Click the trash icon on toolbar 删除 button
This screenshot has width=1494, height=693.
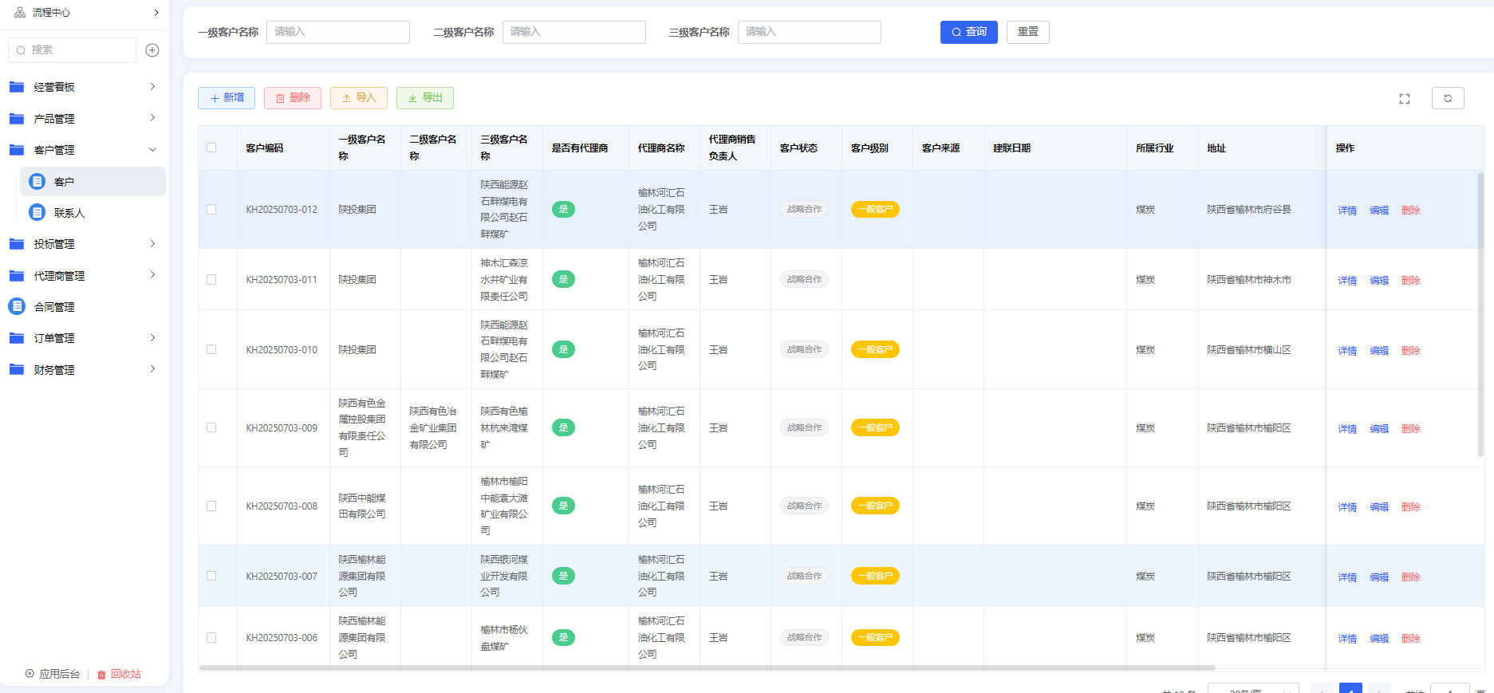tap(280, 98)
